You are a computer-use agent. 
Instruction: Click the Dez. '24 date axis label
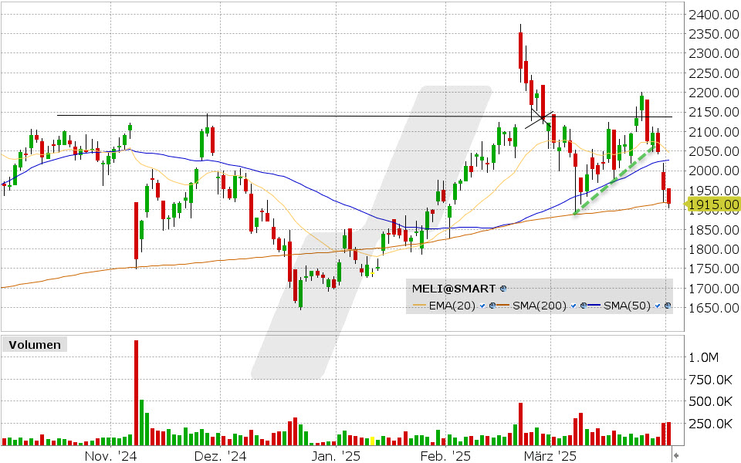(220, 456)
